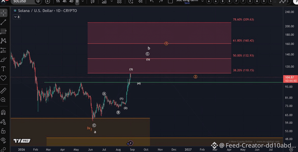Expand the layout name dropdown
298x152 pixels.
coord(202,1)
